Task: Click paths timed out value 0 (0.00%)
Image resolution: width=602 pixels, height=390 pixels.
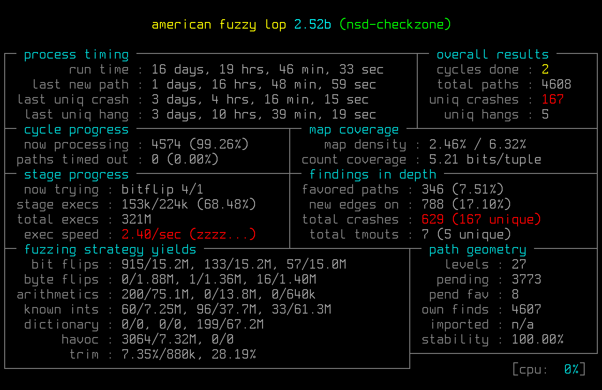Action: [185, 160]
